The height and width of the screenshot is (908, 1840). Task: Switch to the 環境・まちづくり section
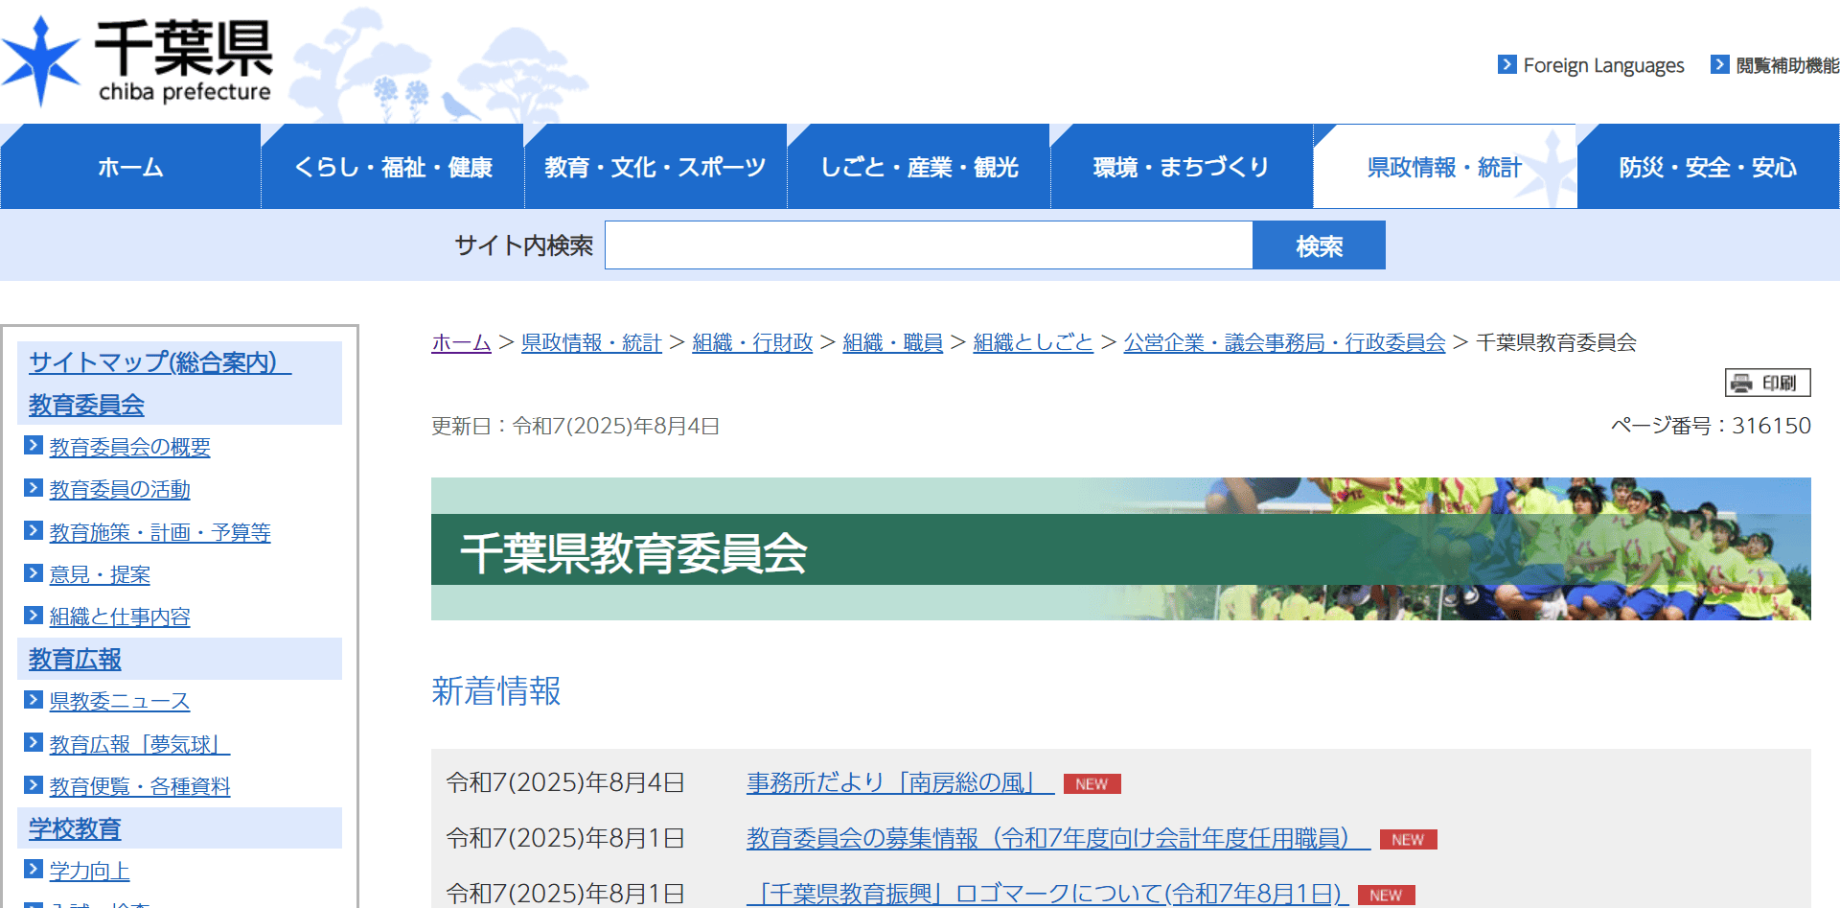pyautogui.click(x=1182, y=166)
